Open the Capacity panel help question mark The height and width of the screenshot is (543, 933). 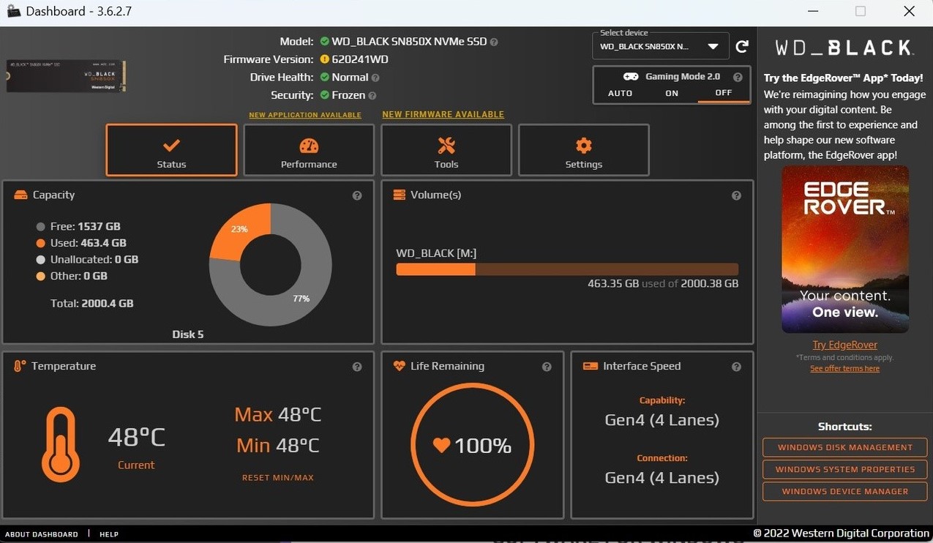357,195
